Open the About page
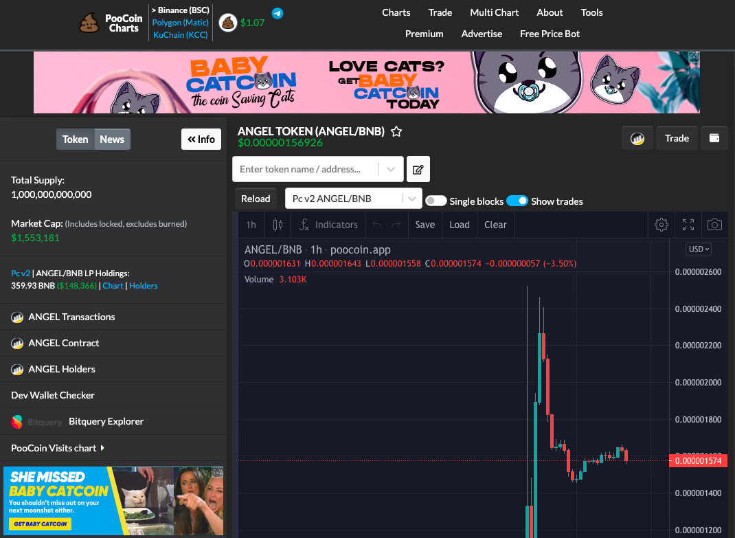 550,12
